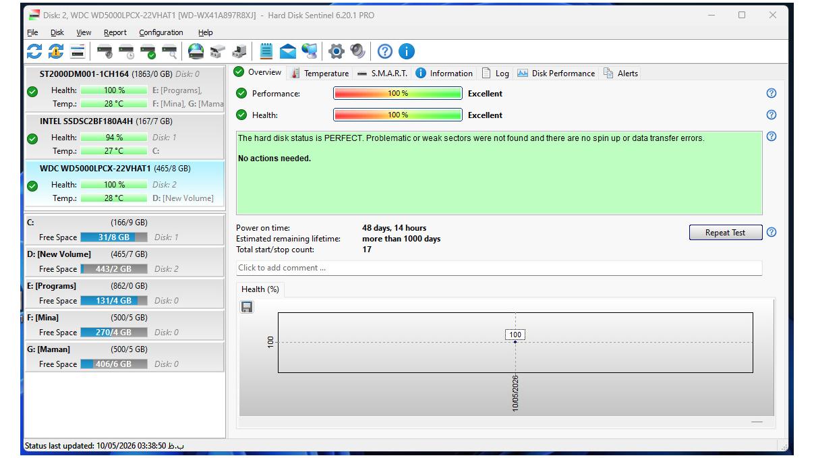
Task: Switch to the S.M.A.R.T. tab
Action: coord(382,73)
